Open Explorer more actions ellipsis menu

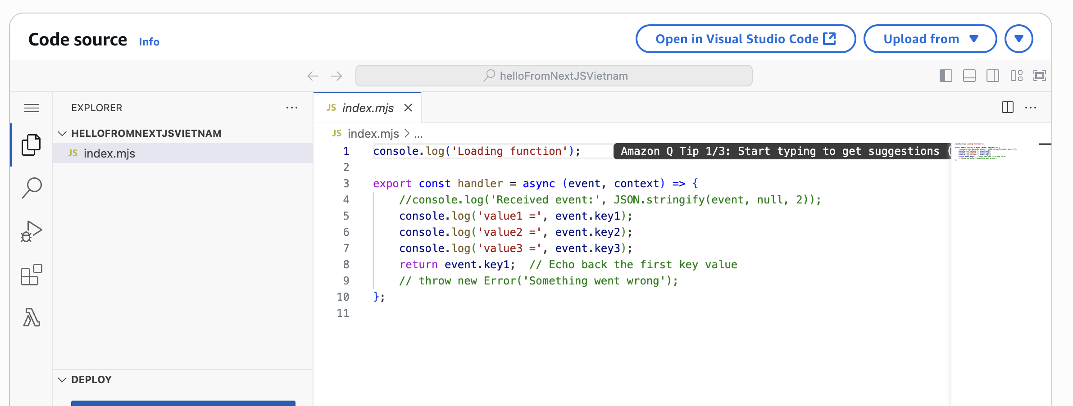click(x=291, y=108)
